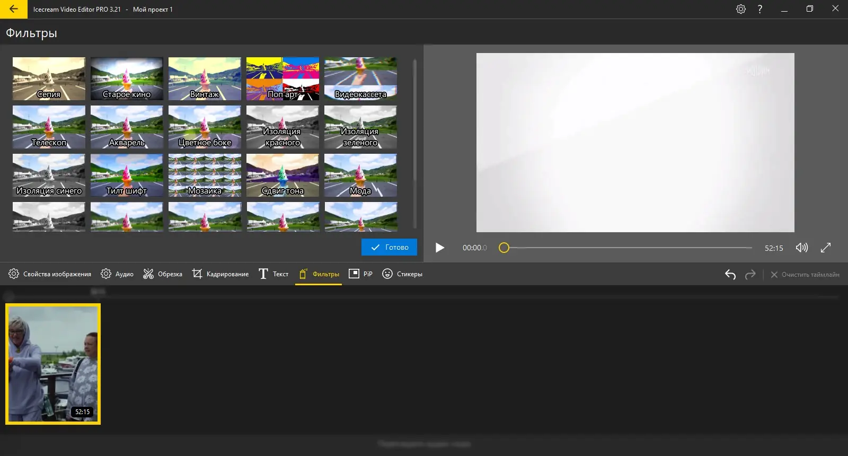Apply the Мода filter
Screen dimensions: 848x456
360,176
